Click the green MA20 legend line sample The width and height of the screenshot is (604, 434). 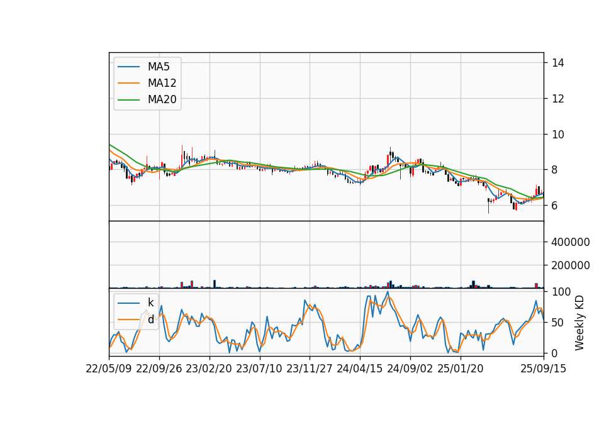point(128,99)
